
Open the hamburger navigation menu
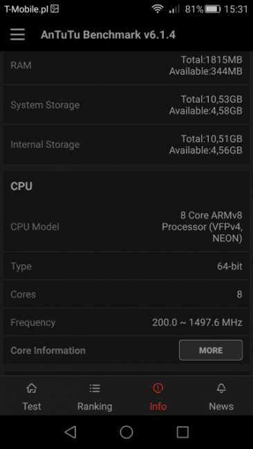click(17, 35)
